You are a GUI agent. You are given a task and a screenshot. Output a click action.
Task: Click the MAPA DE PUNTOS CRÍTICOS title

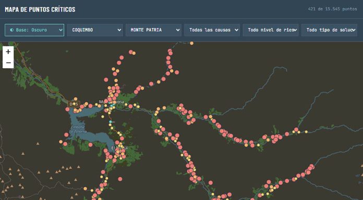pyautogui.click(x=40, y=9)
